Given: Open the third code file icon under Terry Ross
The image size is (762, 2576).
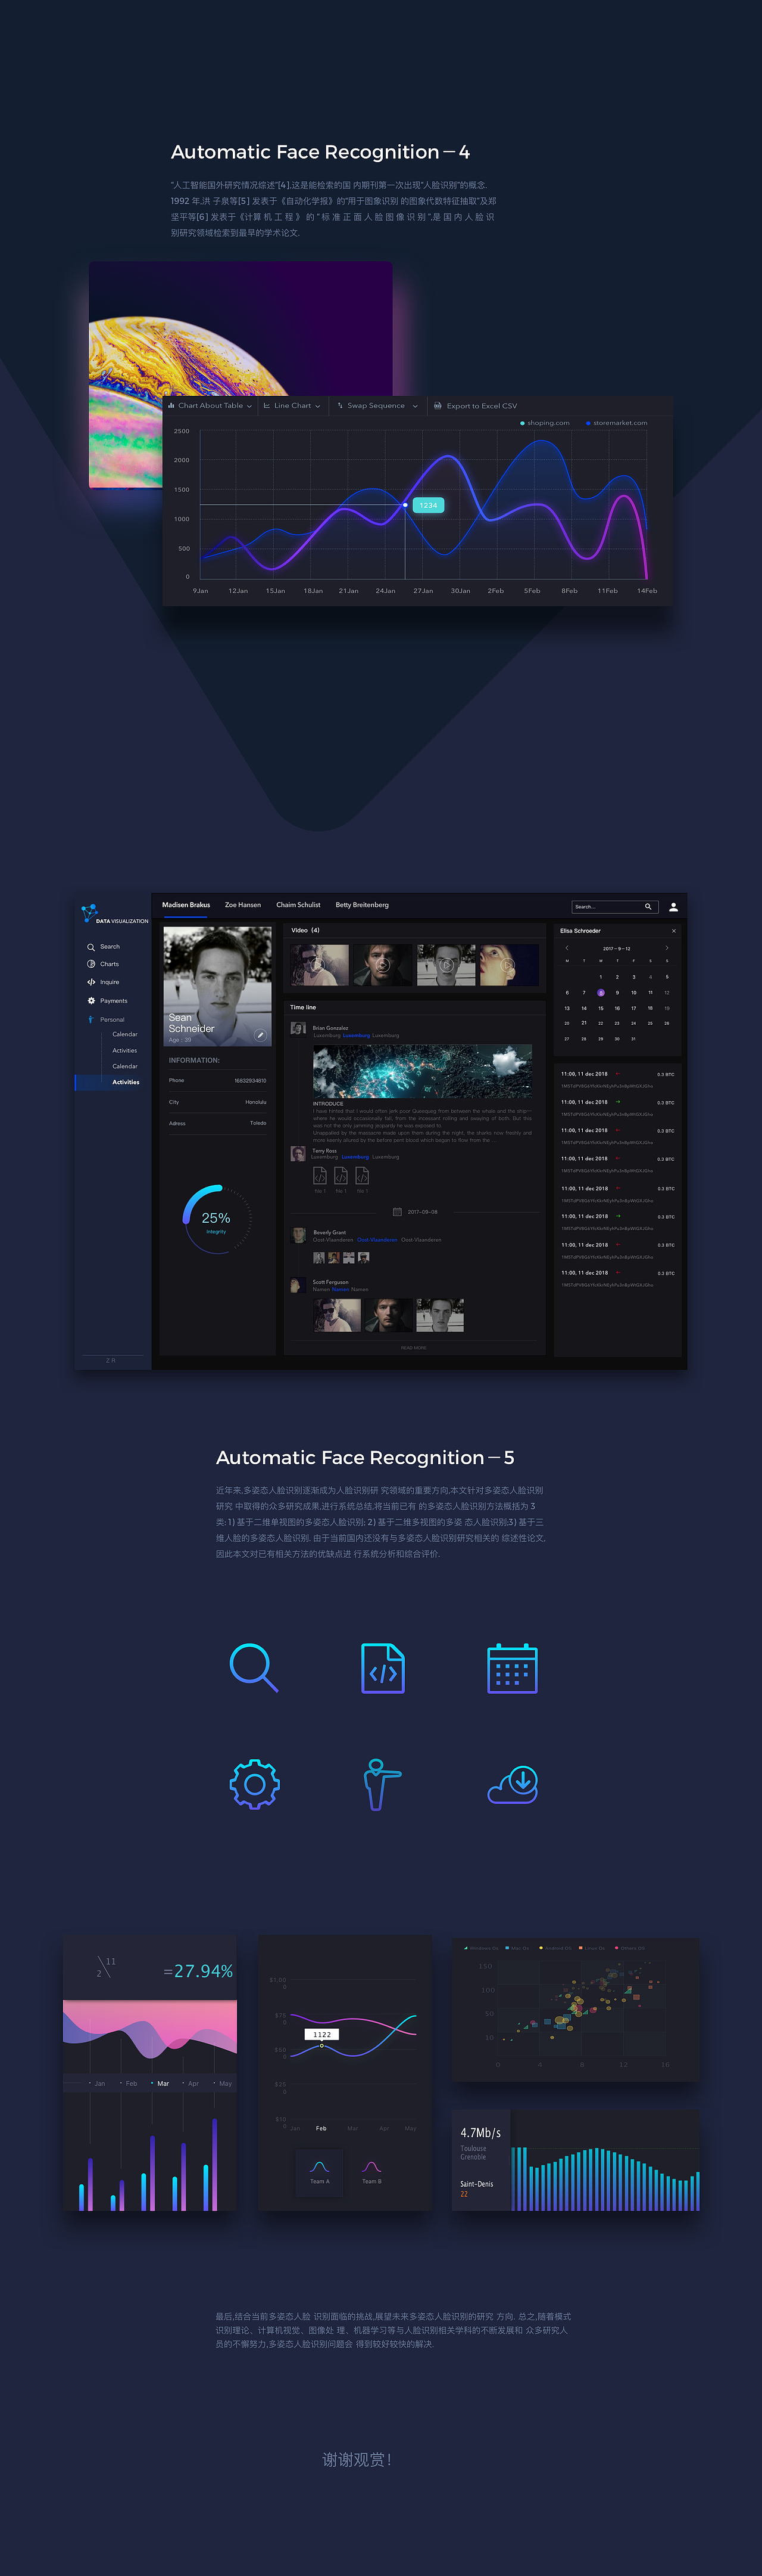Looking at the screenshot, I should (361, 1176).
